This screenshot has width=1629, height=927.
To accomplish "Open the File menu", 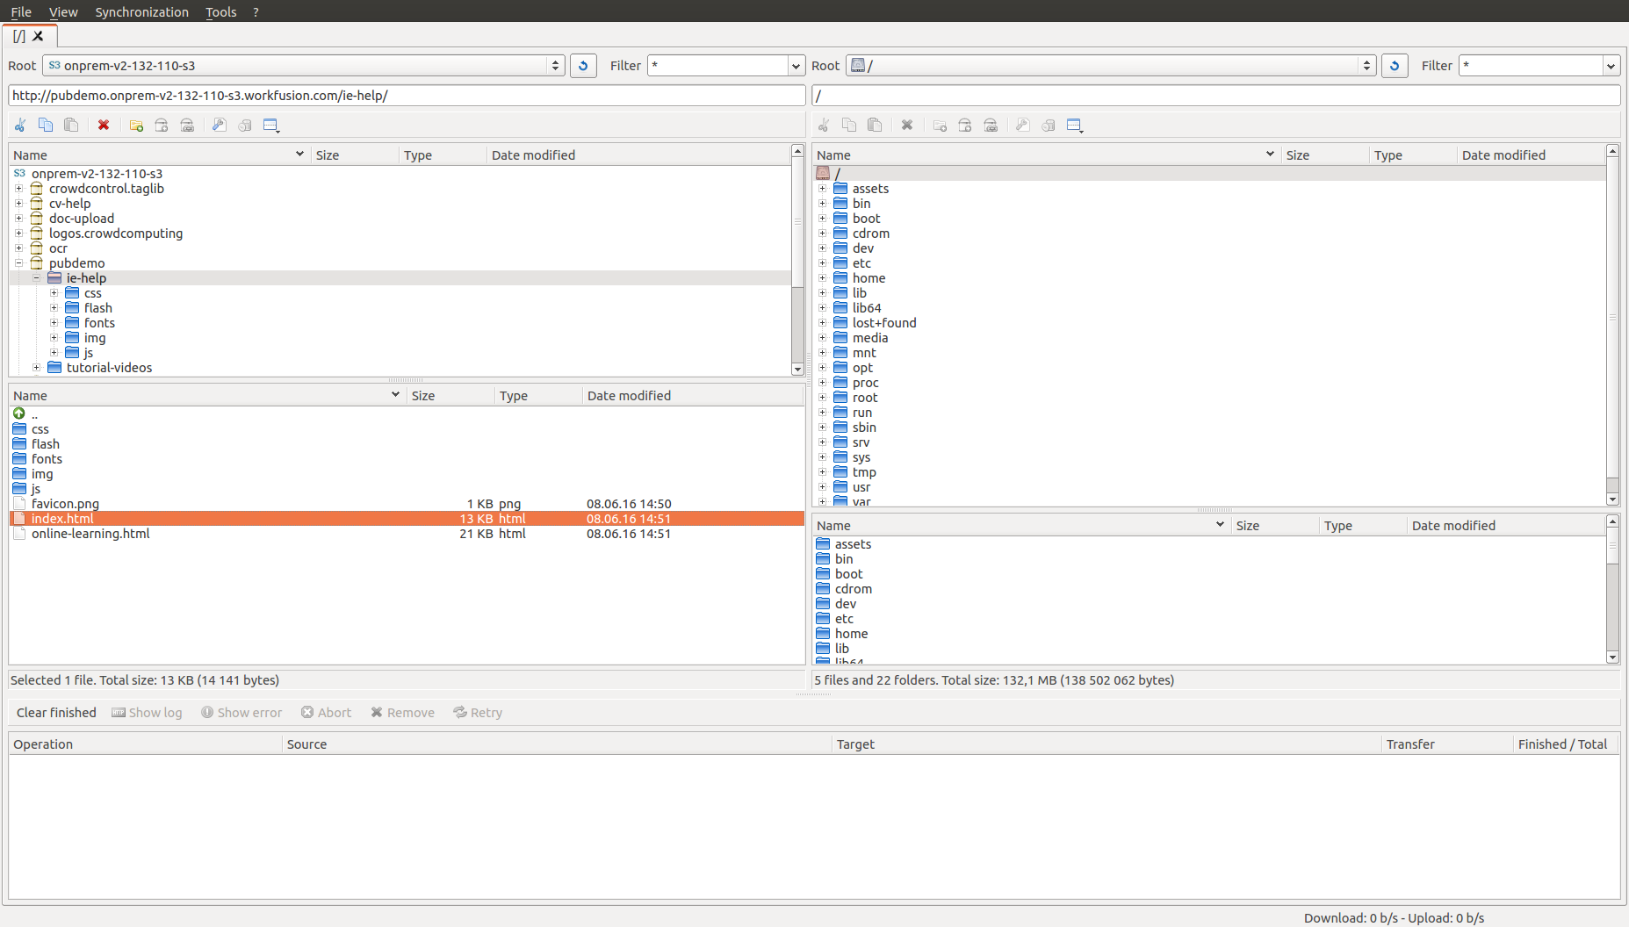I will click(21, 11).
